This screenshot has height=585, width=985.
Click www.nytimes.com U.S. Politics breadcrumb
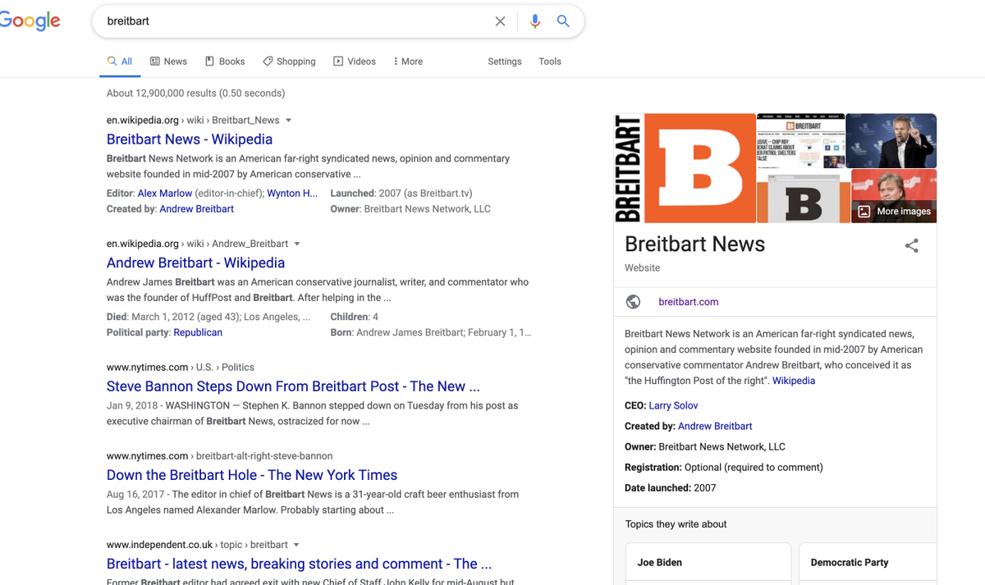click(181, 368)
